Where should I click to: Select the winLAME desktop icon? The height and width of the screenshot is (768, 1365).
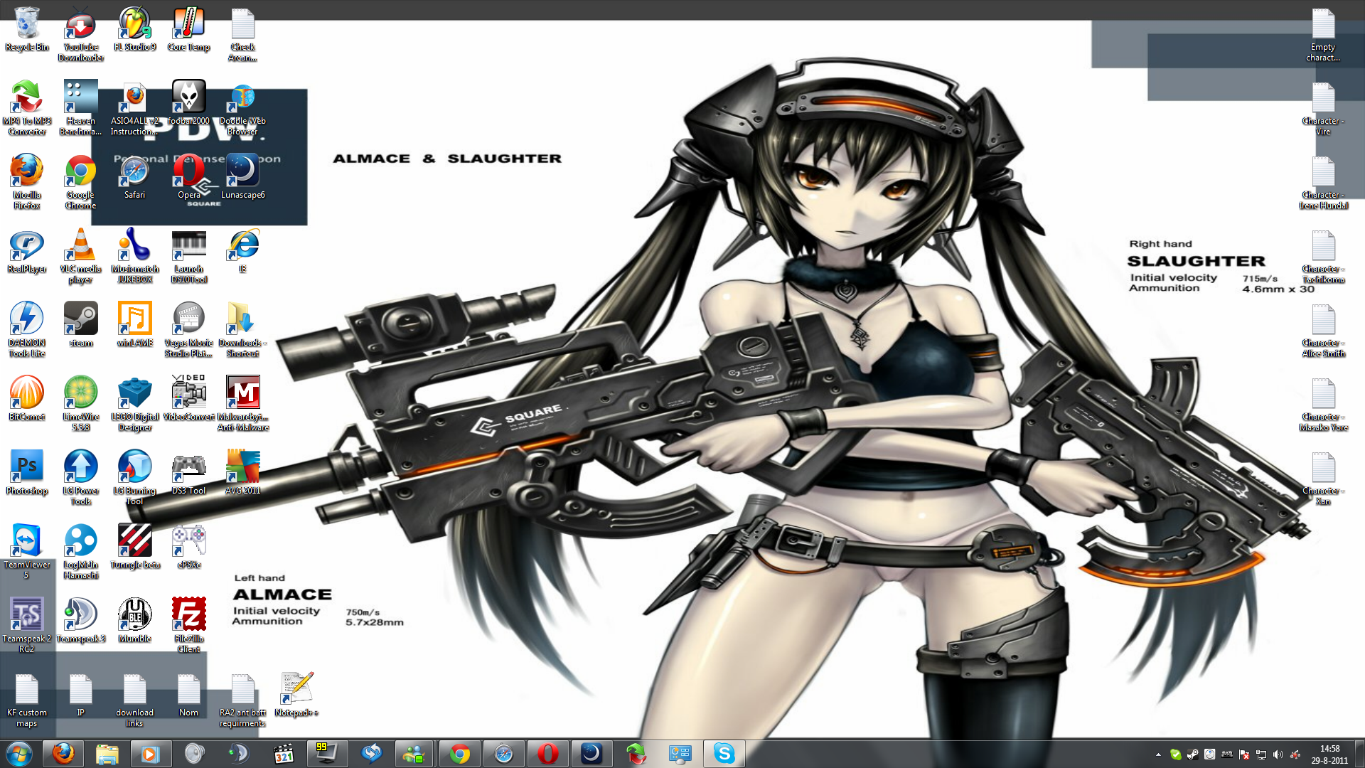click(135, 325)
